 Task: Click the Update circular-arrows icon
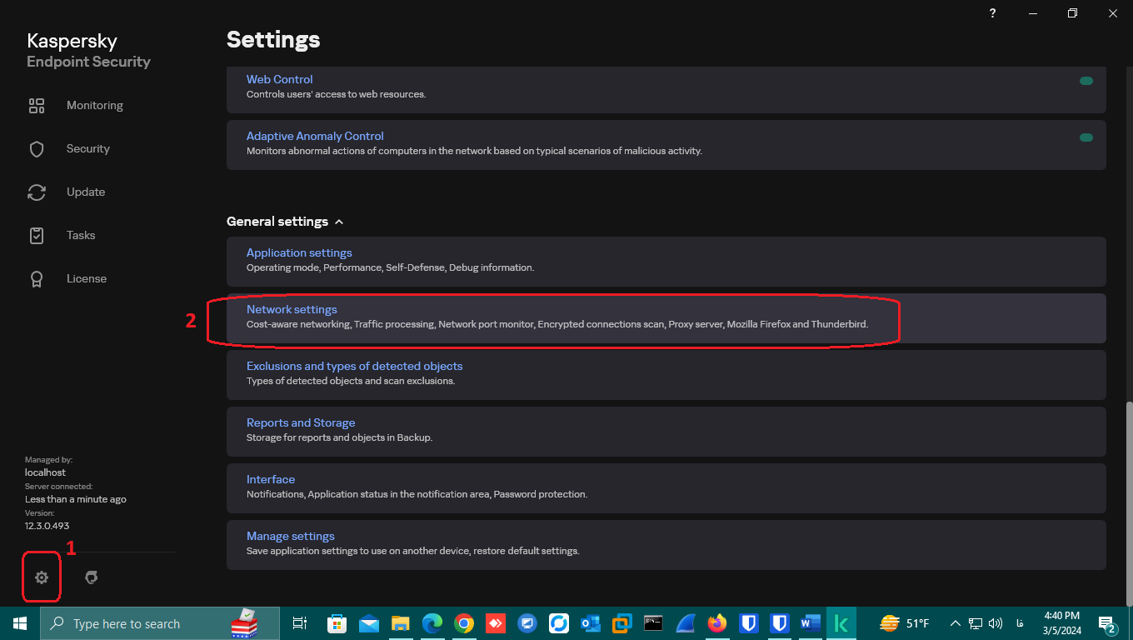37,192
